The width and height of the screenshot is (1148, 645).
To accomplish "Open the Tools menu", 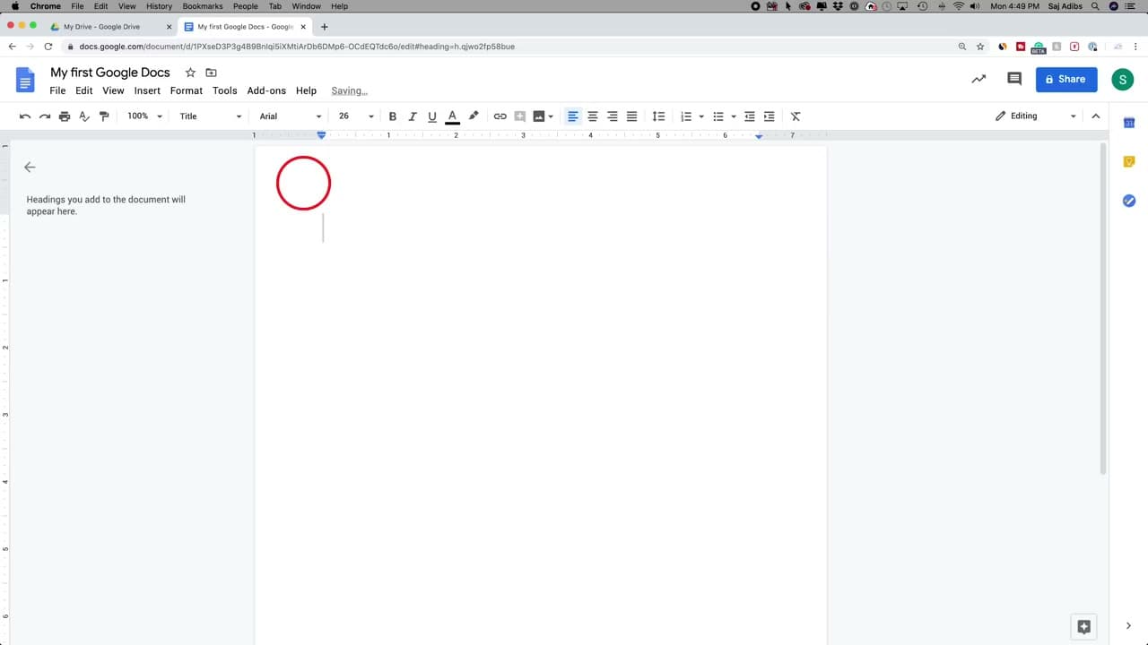I will pos(225,90).
